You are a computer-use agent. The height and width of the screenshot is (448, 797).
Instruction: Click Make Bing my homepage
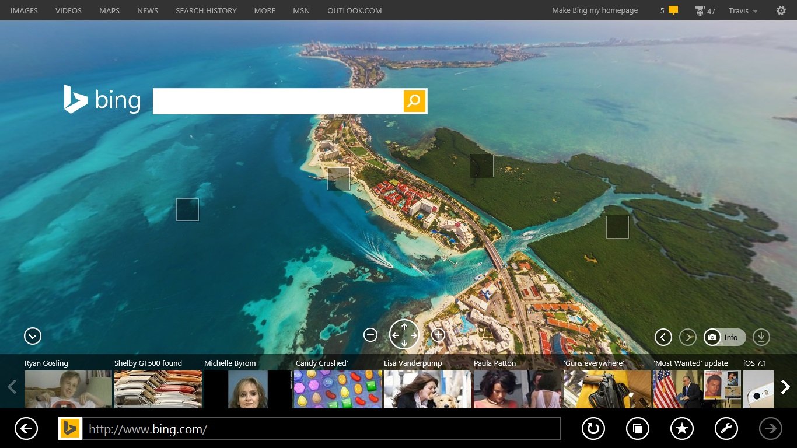point(595,10)
